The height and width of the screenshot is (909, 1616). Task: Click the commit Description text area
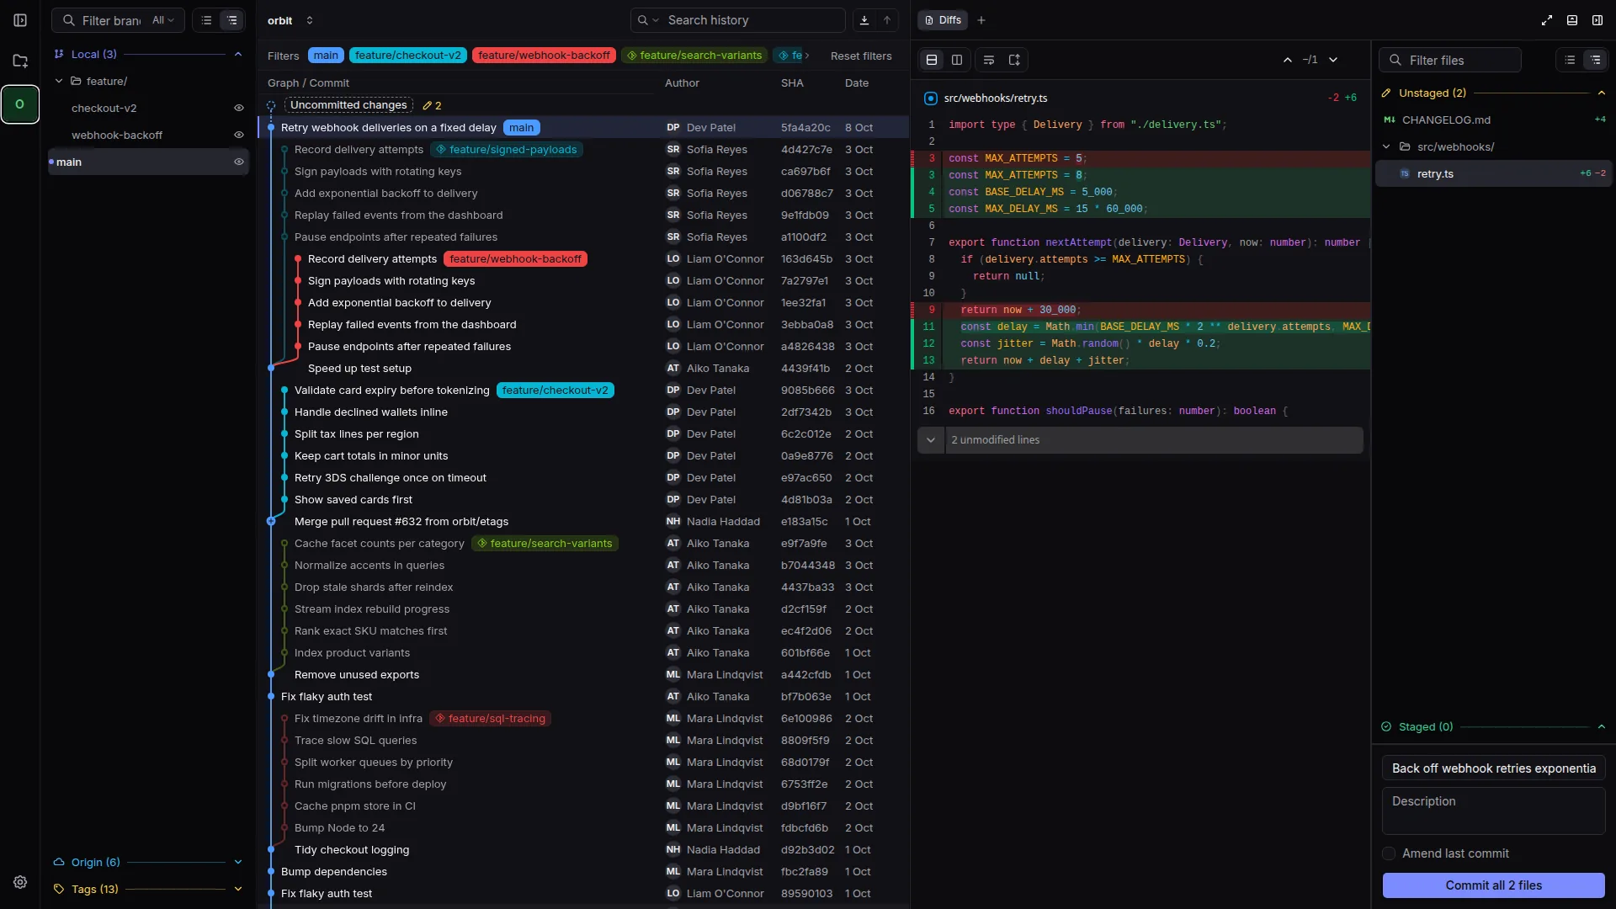click(x=1494, y=811)
